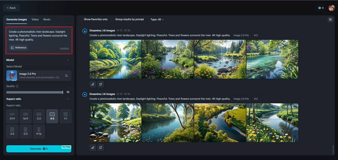Select the 21:9 aspect ratio

click(12, 116)
